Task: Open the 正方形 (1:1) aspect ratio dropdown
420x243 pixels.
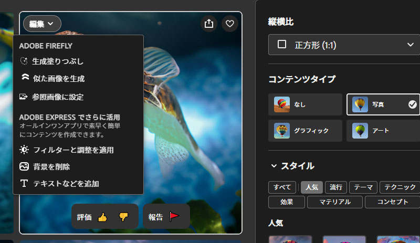Action: pyautogui.click(x=344, y=45)
